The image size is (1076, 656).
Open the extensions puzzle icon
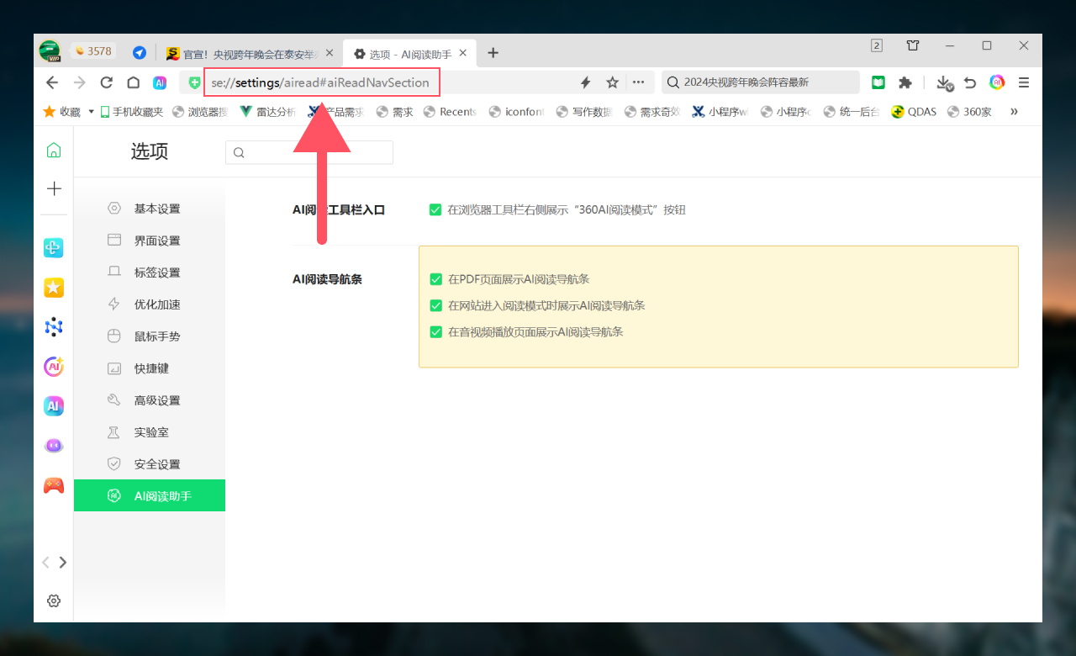click(x=905, y=82)
